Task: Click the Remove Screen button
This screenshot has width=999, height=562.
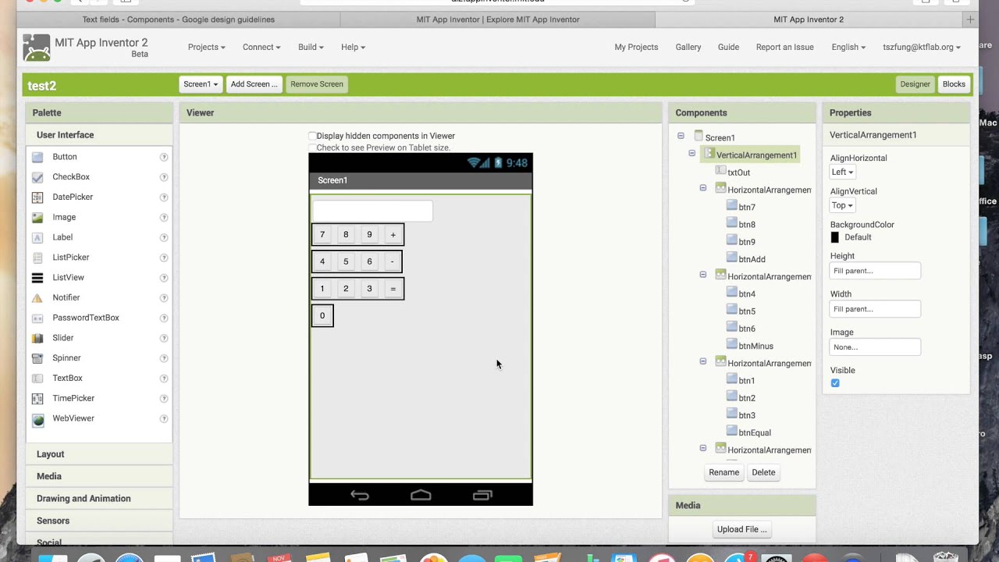Action: tap(317, 84)
